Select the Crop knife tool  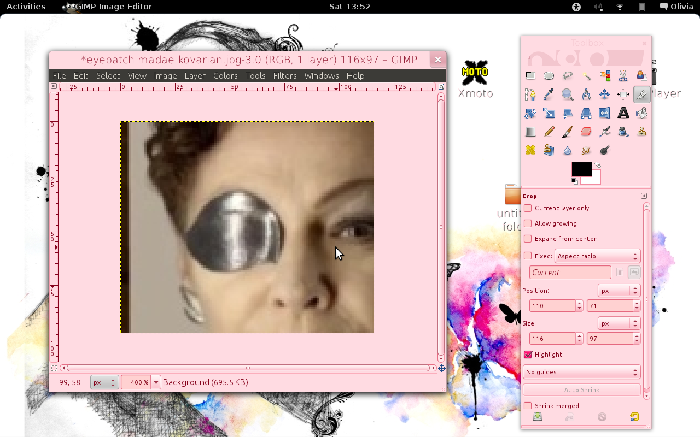(642, 95)
